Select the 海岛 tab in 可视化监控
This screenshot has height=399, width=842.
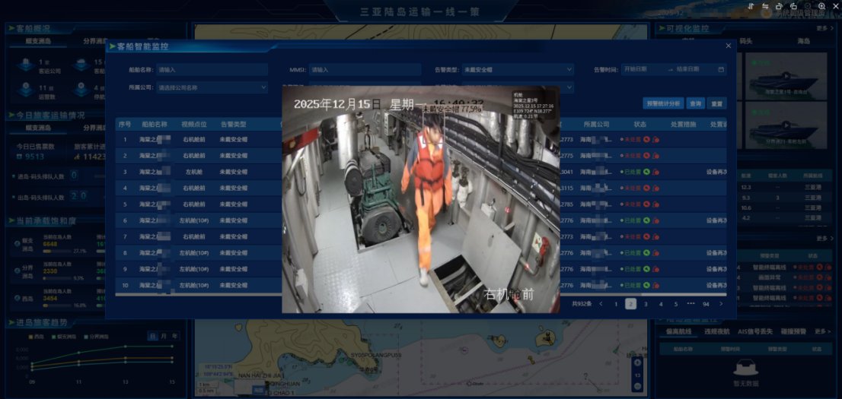coord(804,40)
